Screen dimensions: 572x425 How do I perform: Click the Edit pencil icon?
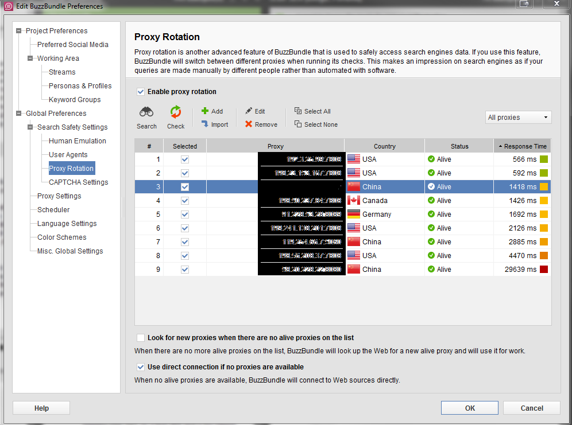click(249, 111)
